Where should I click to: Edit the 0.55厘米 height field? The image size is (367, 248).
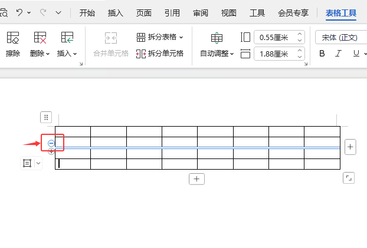(x=275, y=37)
